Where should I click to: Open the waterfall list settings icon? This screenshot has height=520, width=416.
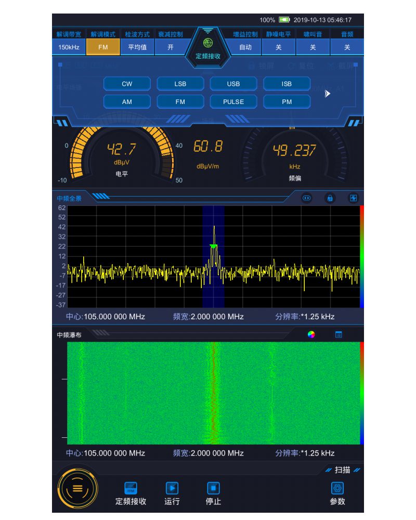pos(339,335)
